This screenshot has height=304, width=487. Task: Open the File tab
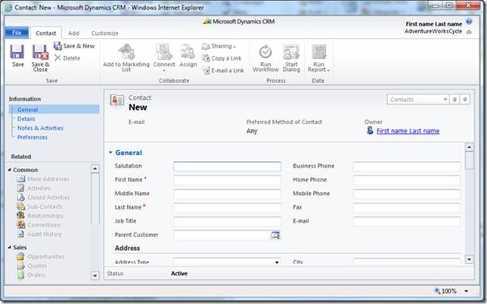(x=17, y=33)
